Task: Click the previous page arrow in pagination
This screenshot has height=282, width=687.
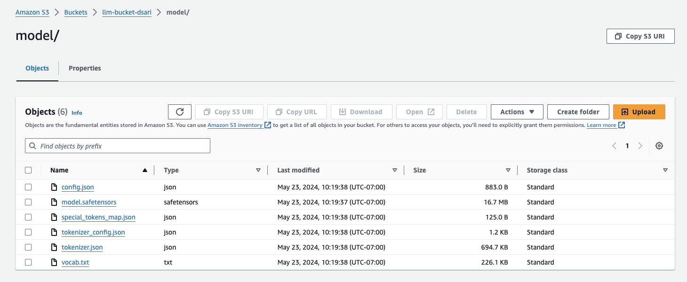Action: tap(614, 146)
